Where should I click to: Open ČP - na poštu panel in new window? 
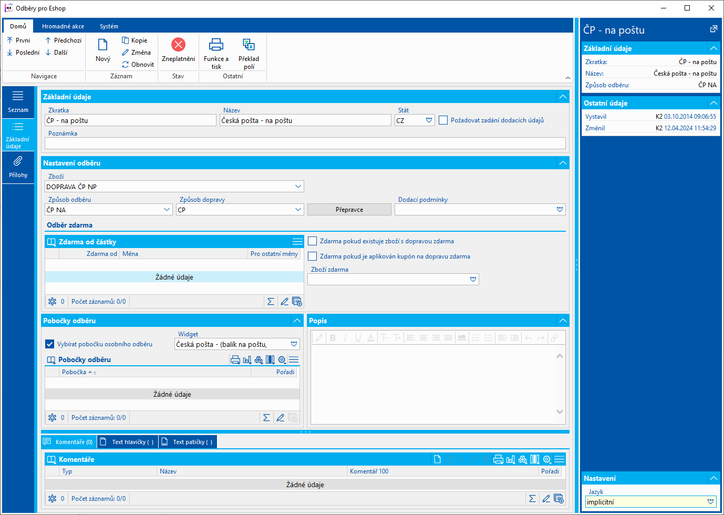pos(713,29)
